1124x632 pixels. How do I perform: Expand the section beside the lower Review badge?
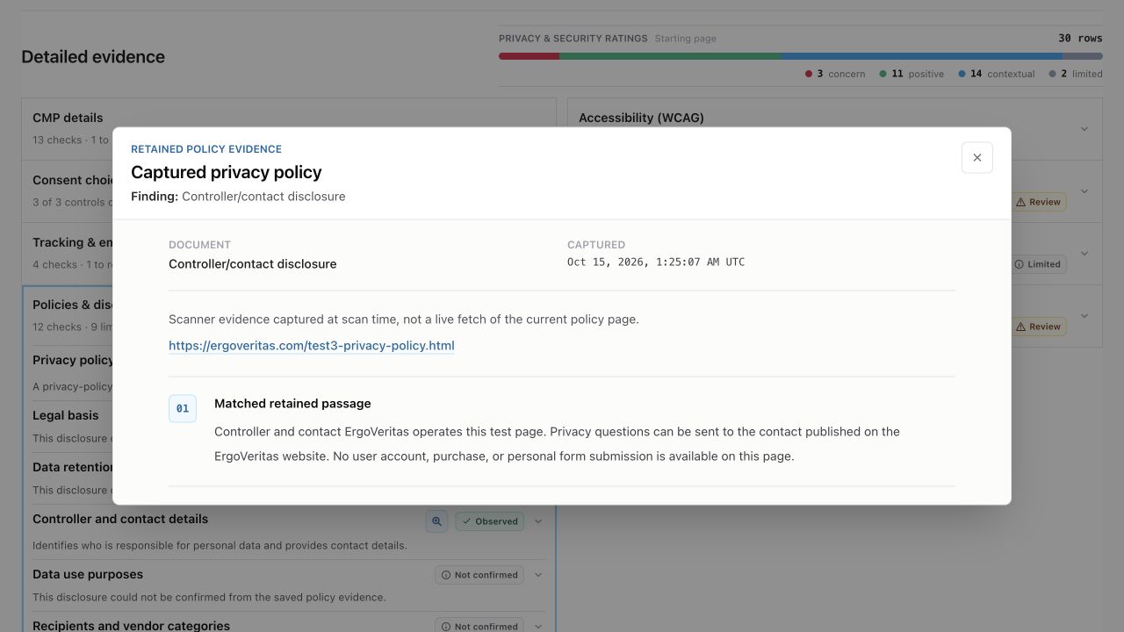(x=1084, y=316)
